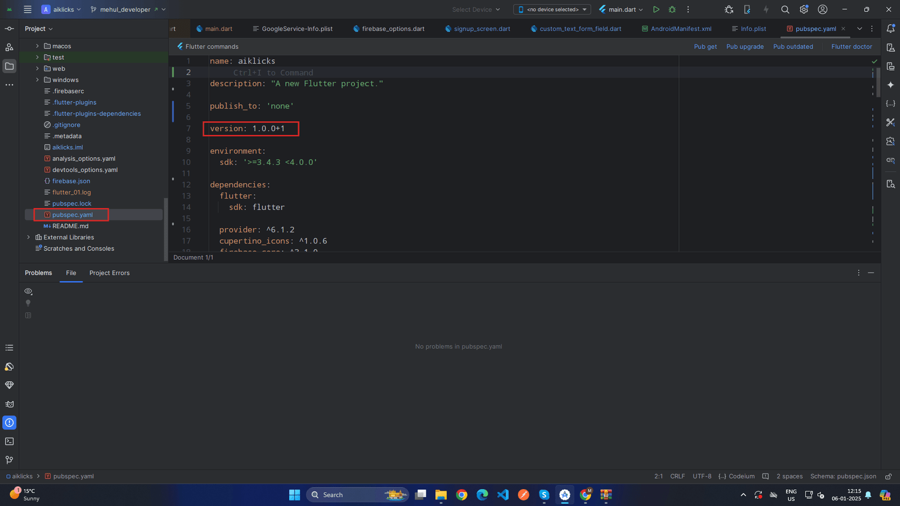
Task: Open the hamburger main menu
Action: coord(28,10)
